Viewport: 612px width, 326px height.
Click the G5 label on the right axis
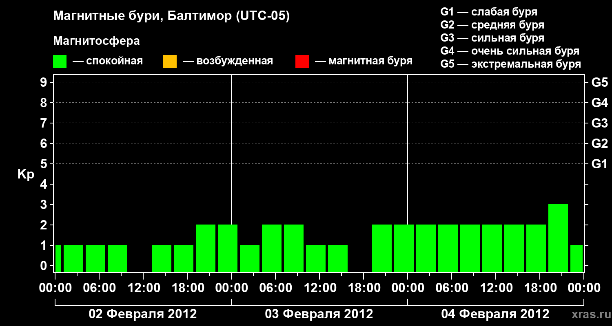tap(599, 82)
